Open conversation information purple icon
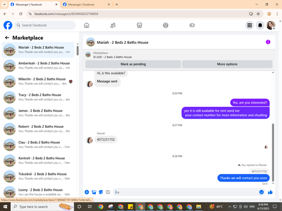The height and width of the screenshot is (211, 282). (268, 42)
